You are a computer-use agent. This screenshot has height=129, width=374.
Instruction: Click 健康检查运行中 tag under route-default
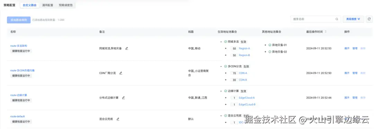21,121
